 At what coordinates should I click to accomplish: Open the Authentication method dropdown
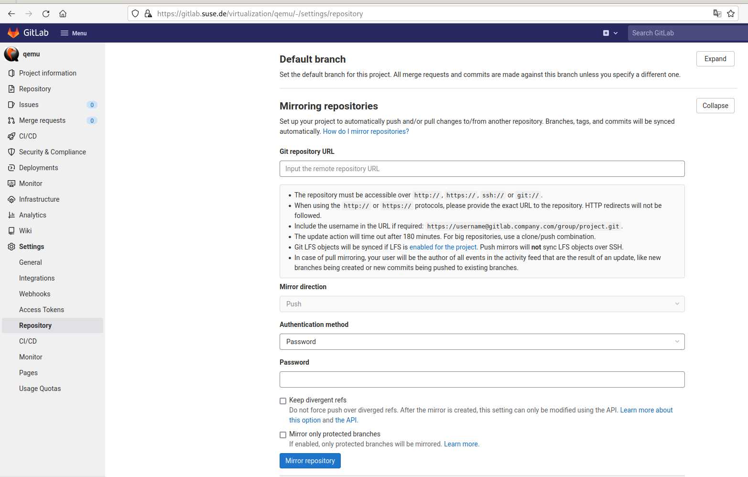coord(482,342)
